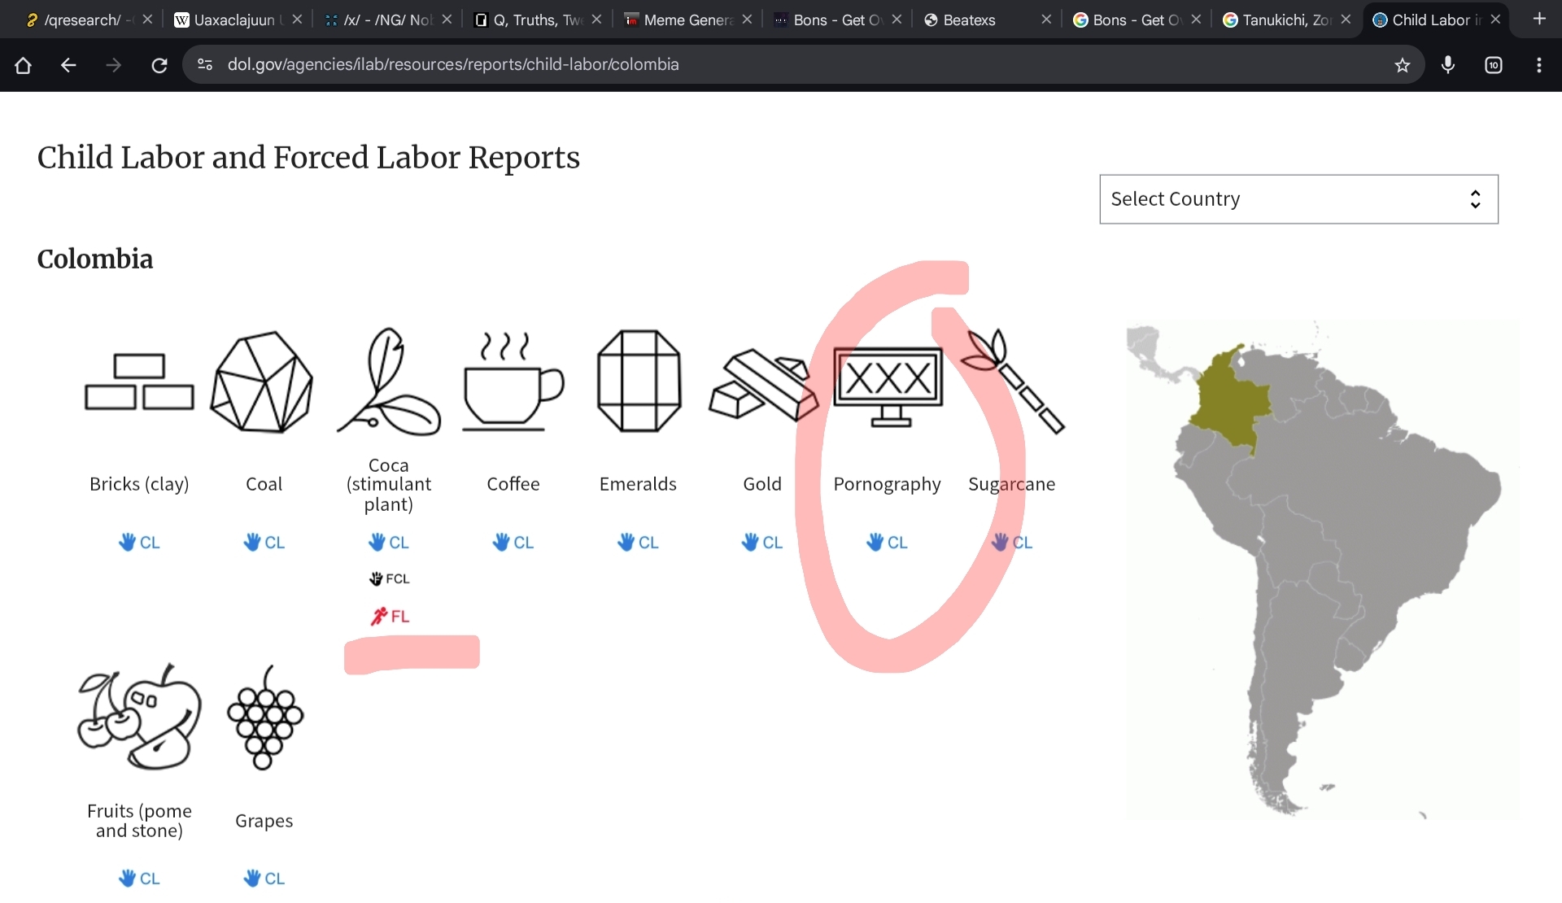1562x903 pixels.
Task: Open a new browser tab
Action: 1538,19
